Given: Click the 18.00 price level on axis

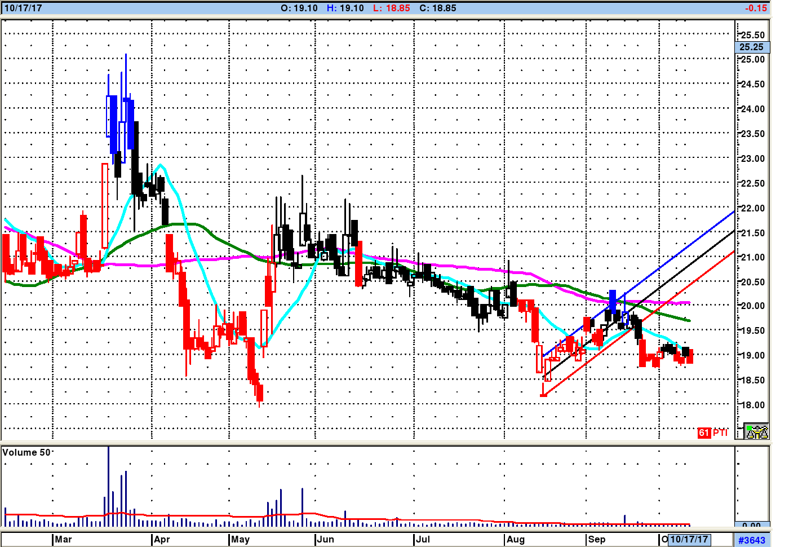Looking at the screenshot, I should click(x=752, y=405).
